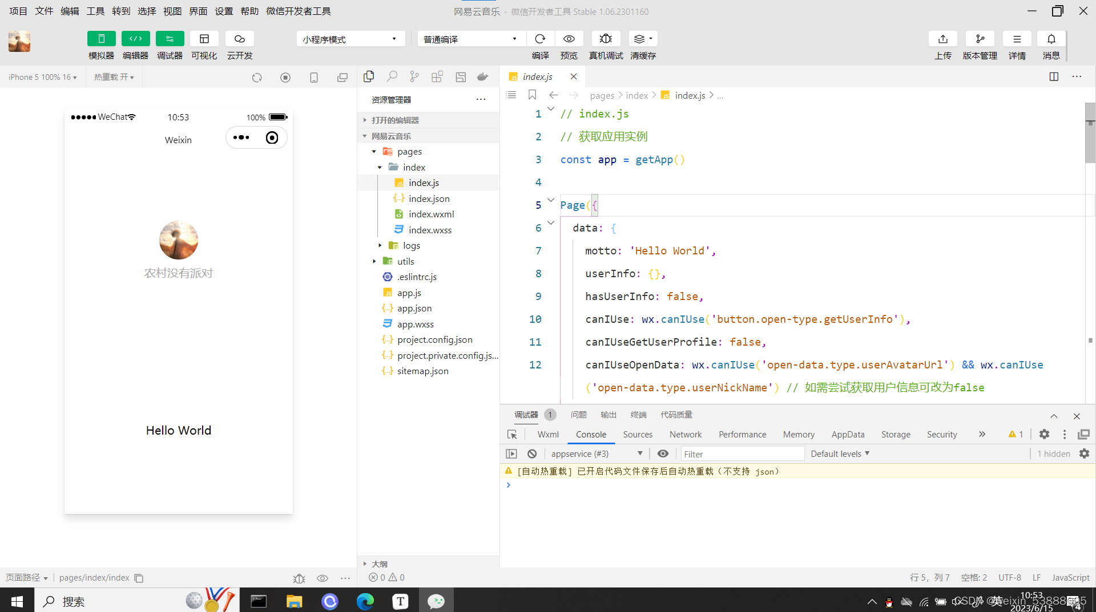Toggle the Debugger (调试器) panel button
The image size is (1096, 612).
point(170,39)
